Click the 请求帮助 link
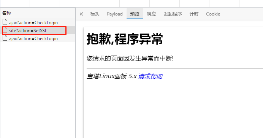 (x=150, y=76)
